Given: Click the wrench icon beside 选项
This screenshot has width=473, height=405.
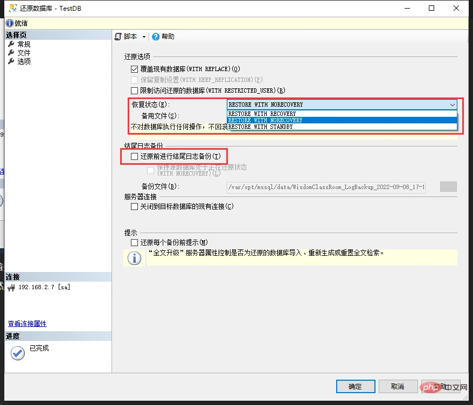Looking at the screenshot, I should (11, 61).
